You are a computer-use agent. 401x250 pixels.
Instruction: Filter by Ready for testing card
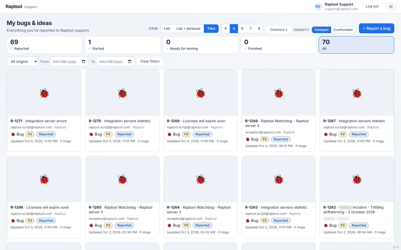point(200,45)
